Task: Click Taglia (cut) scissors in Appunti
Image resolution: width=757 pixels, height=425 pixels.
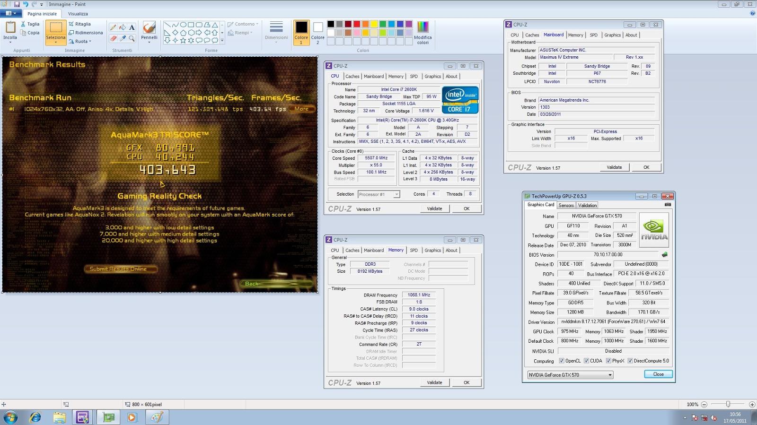Action: tap(30, 24)
